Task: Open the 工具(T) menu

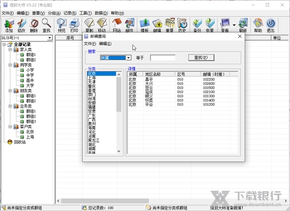Action: point(86,13)
